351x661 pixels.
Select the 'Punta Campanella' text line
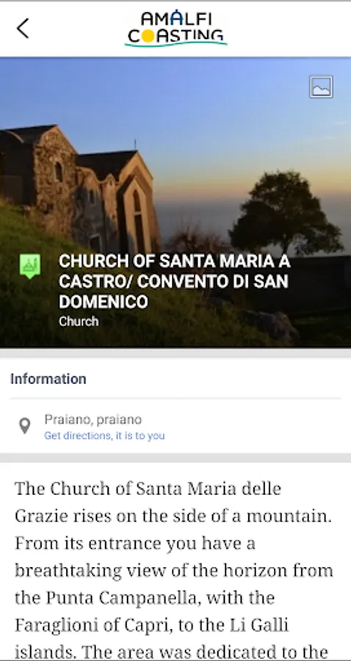click(x=145, y=597)
